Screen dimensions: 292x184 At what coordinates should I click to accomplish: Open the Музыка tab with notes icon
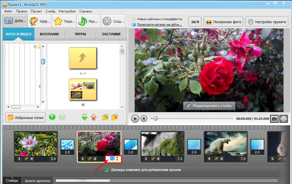(89, 21)
